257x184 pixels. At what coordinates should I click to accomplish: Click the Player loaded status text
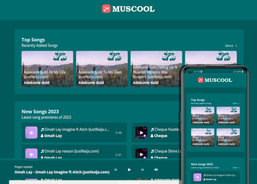click(x=23, y=167)
